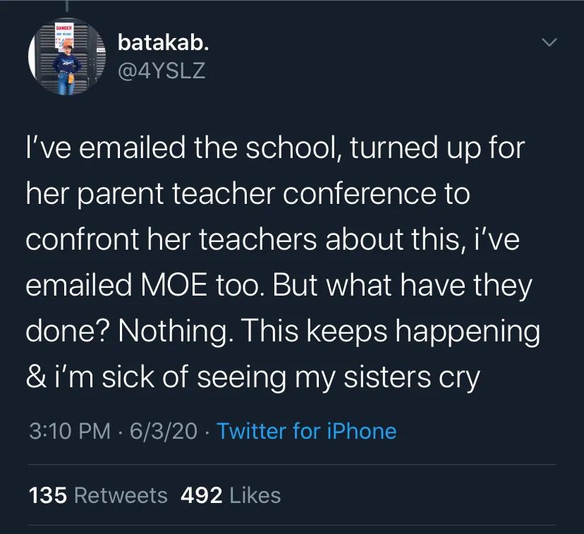This screenshot has width=584, height=534.
Task: Open the batakab. display name profile
Action: click(162, 43)
